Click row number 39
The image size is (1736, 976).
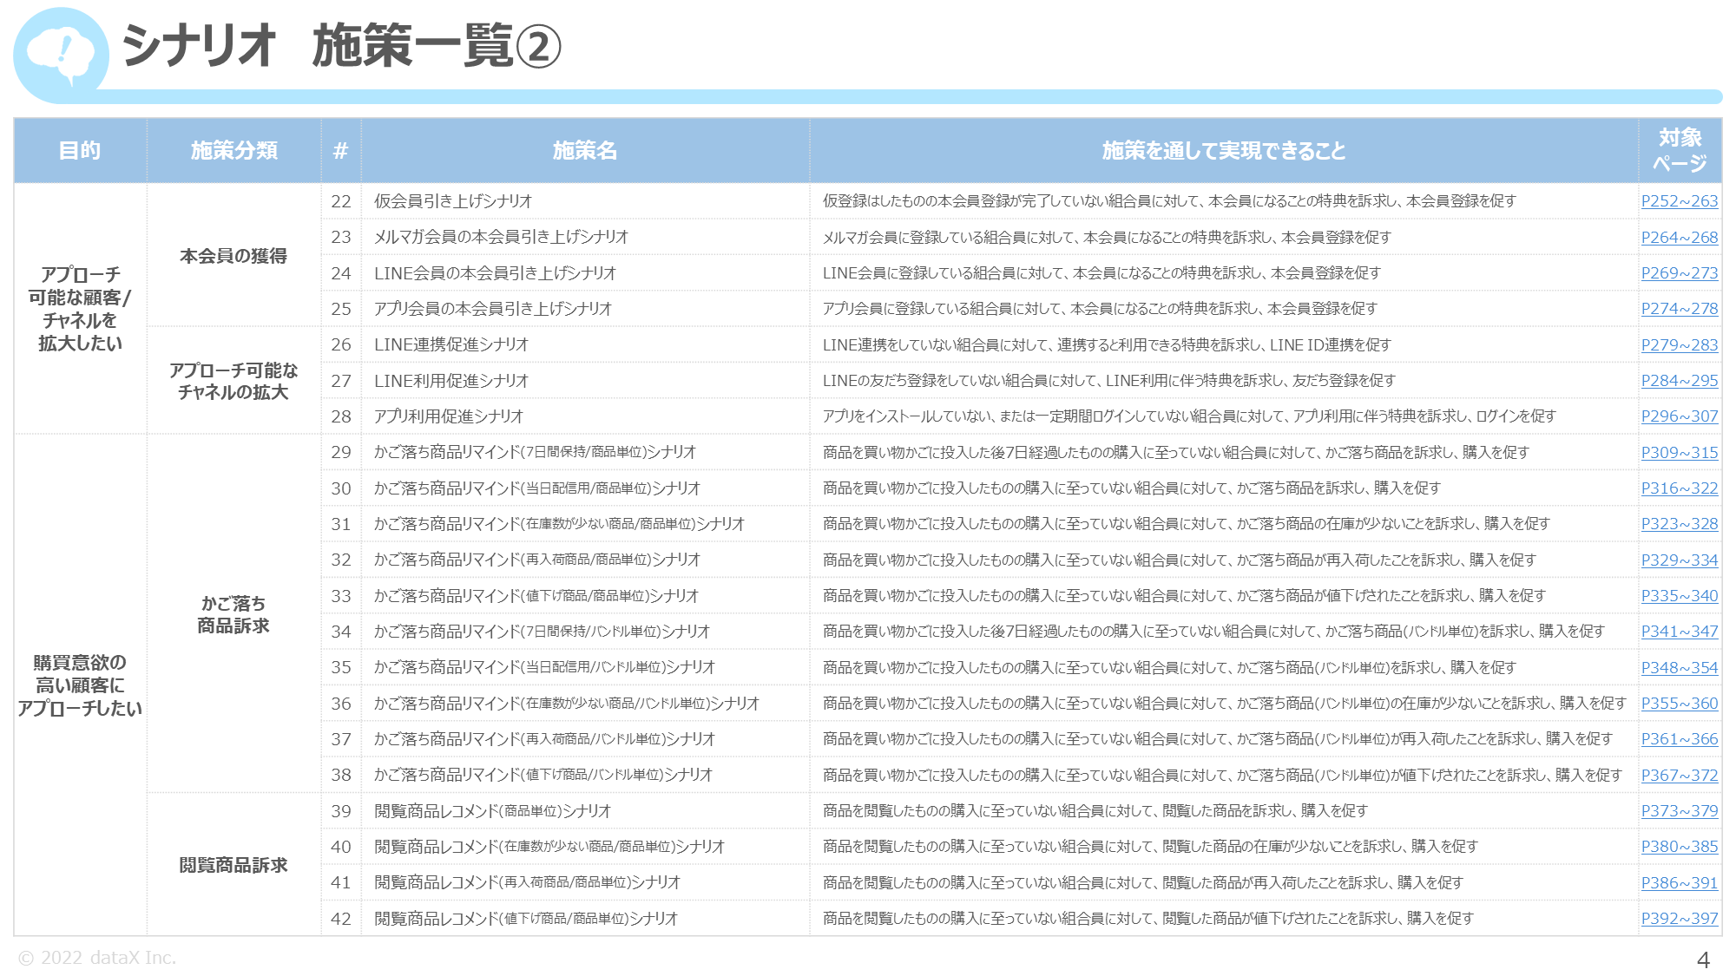(341, 811)
